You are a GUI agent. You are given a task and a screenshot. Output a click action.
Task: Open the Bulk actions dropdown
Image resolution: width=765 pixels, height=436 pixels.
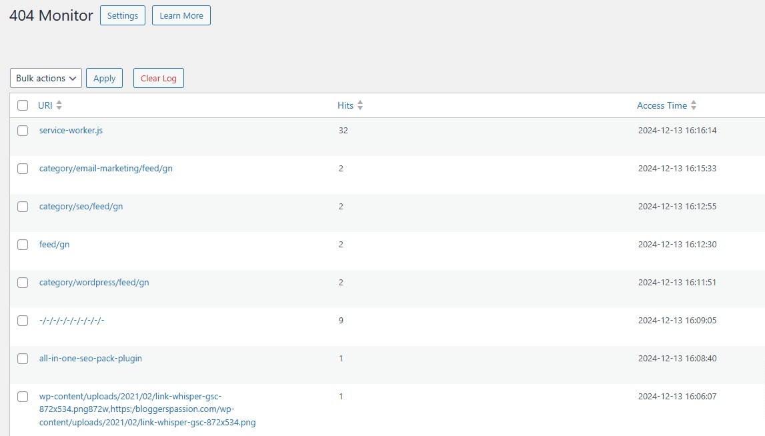coord(46,78)
